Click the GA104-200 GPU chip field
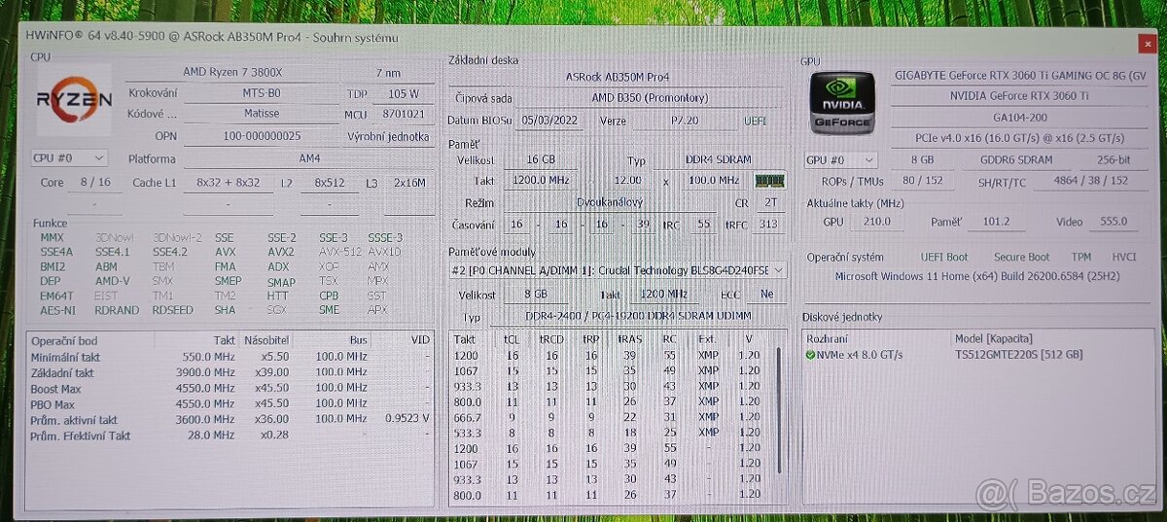Viewport: 1167px width, 522px height. (x=1019, y=118)
